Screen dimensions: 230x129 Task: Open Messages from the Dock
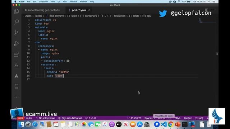tap(91, 124)
